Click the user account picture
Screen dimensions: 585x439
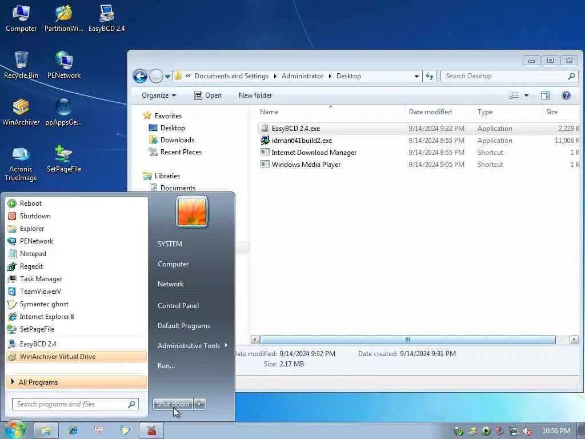pyautogui.click(x=192, y=211)
